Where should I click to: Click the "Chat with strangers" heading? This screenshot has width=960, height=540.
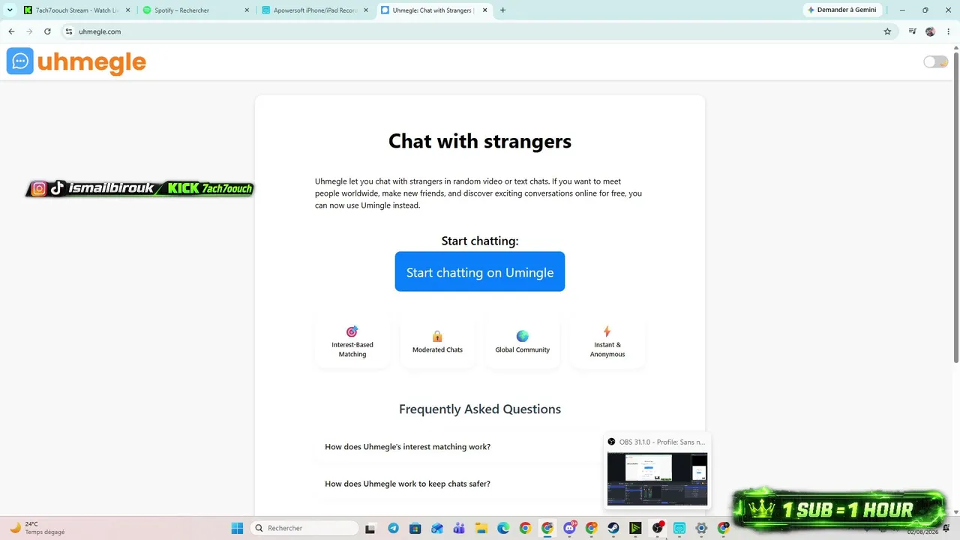click(480, 141)
